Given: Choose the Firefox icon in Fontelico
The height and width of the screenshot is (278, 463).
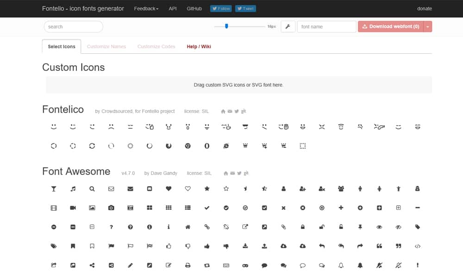Looking at the screenshot, I should coord(169,146).
